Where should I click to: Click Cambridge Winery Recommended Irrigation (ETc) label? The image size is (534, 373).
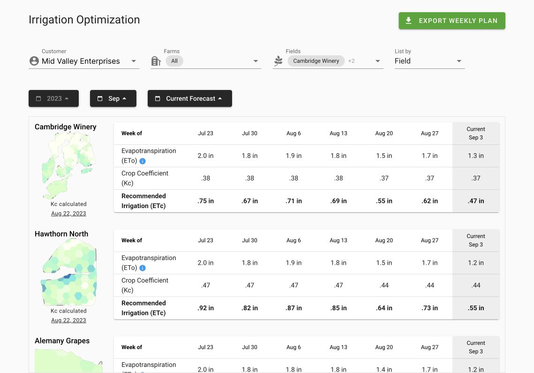144,201
